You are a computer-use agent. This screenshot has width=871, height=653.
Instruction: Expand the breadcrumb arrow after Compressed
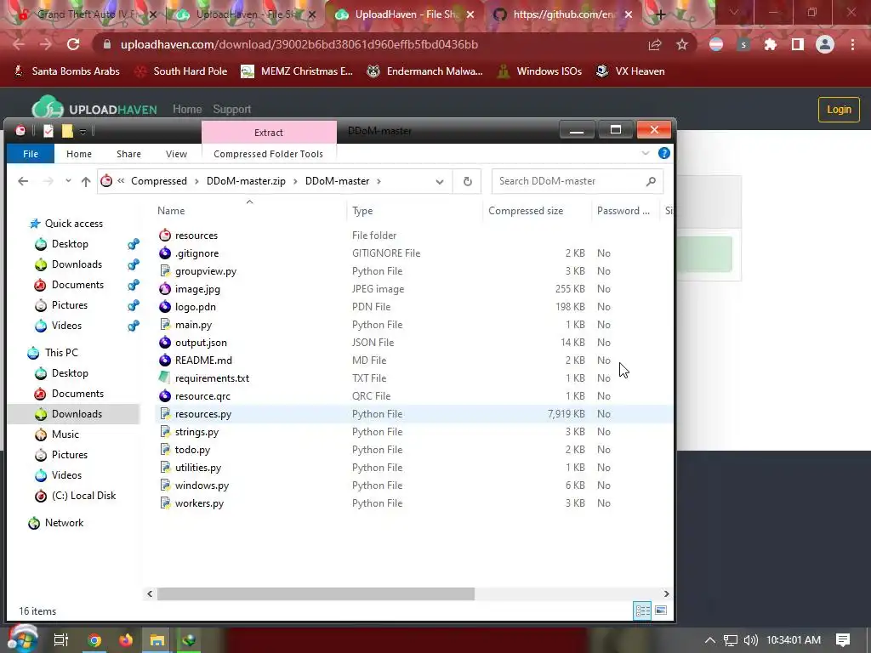pyautogui.click(x=196, y=181)
